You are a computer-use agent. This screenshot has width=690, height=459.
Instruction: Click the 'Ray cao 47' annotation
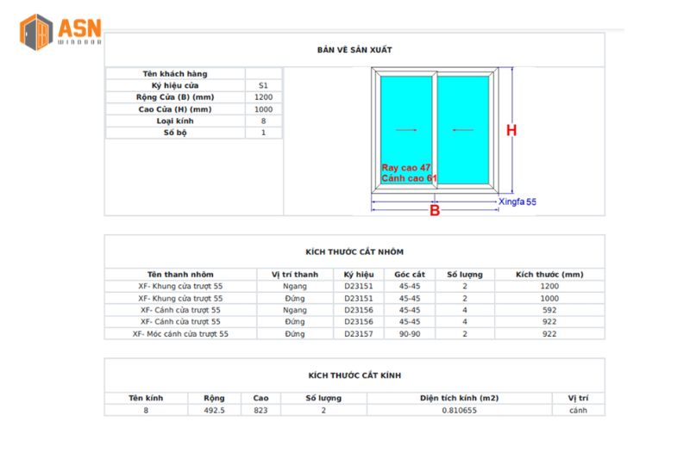point(405,168)
